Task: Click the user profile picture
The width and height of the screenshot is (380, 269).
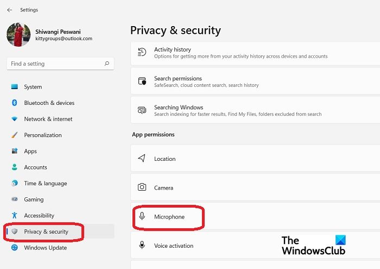Action: 18,35
